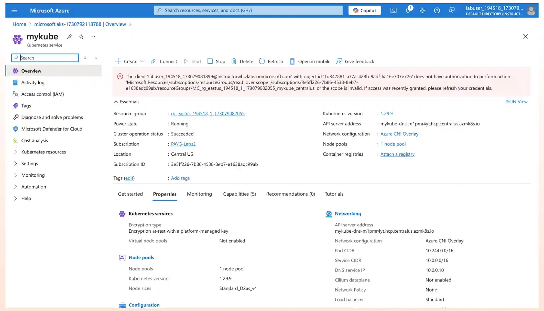Click the top bar feedback icon

pyautogui.click(x=451, y=10)
